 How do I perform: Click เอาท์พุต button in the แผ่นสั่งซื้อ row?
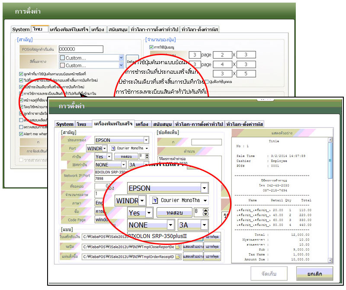pyautogui.click(x=212, y=257)
